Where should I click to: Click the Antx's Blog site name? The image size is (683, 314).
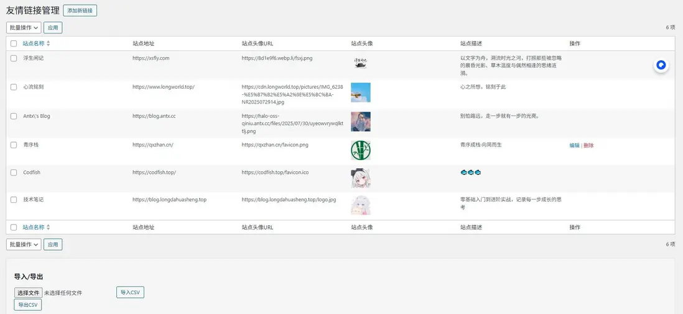pyautogui.click(x=37, y=116)
